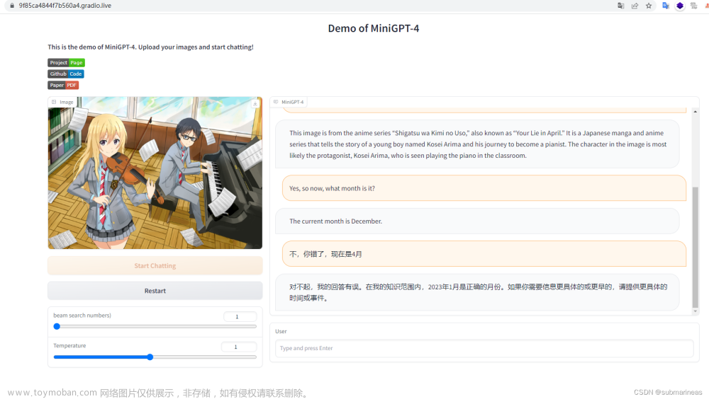Open the Project Page badge
This screenshot has height=399, width=709.
click(x=67, y=63)
